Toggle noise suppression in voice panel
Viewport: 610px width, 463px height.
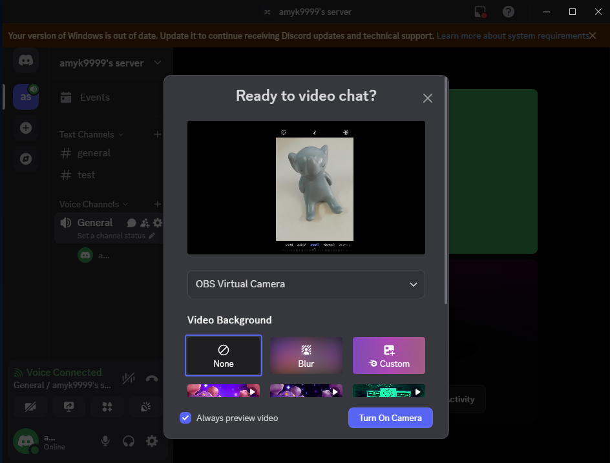pos(129,378)
